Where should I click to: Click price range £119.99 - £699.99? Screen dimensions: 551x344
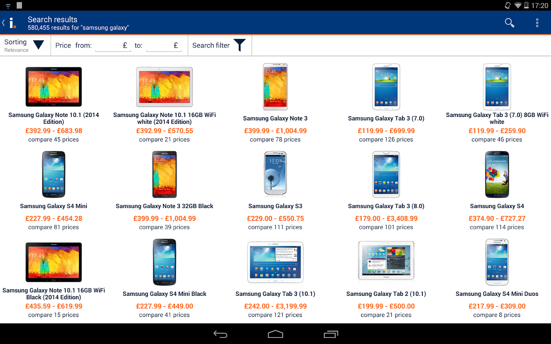[x=386, y=131]
